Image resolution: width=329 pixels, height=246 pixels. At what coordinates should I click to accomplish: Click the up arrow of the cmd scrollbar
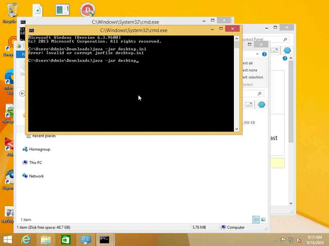pos(236,38)
